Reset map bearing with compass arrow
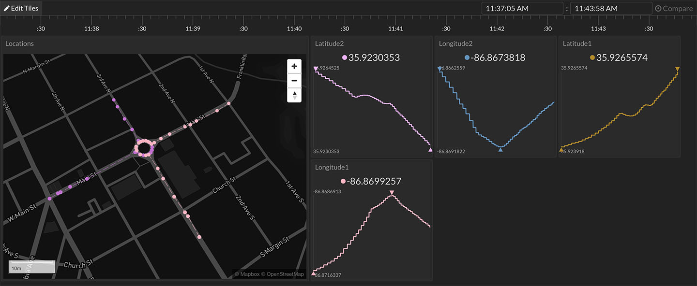Viewport: 697px width, 286px height. pyautogui.click(x=294, y=95)
